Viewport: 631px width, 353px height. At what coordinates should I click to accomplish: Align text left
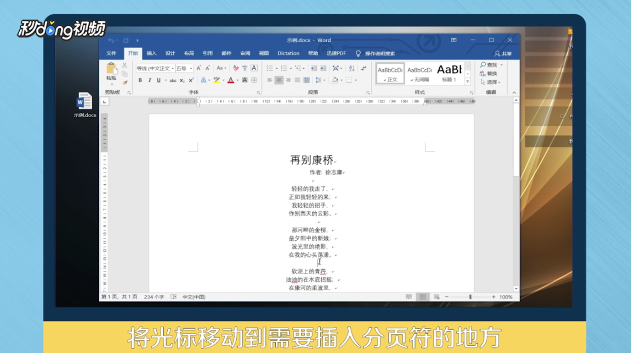click(x=270, y=80)
